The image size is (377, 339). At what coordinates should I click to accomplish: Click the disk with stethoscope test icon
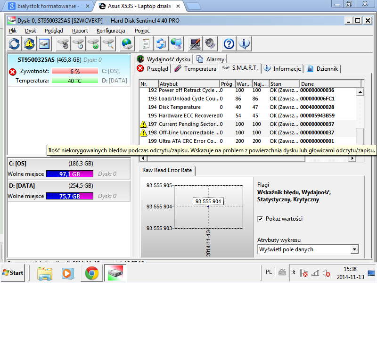(63, 44)
